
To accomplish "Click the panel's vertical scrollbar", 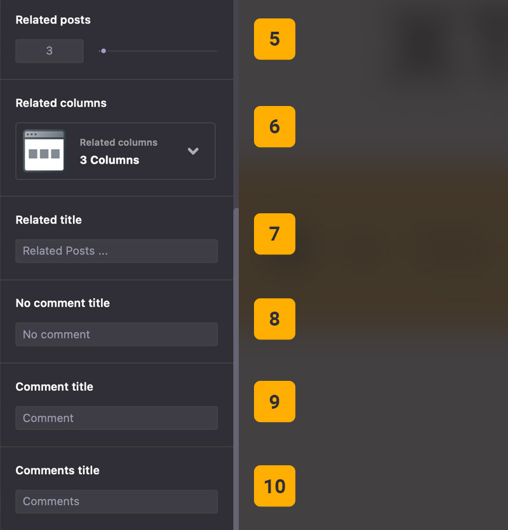I will [x=236, y=368].
